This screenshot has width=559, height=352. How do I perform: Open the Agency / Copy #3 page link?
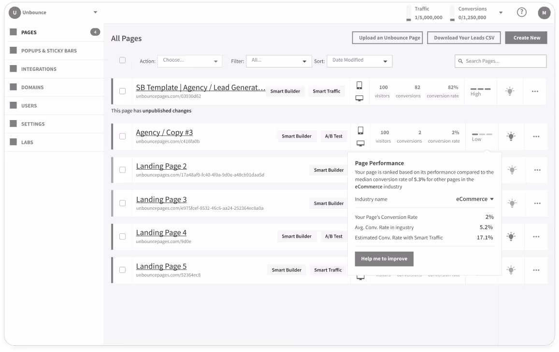tap(164, 133)
